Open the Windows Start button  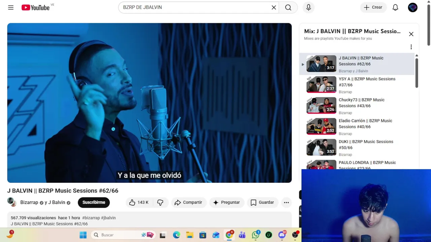click(83, 235)
